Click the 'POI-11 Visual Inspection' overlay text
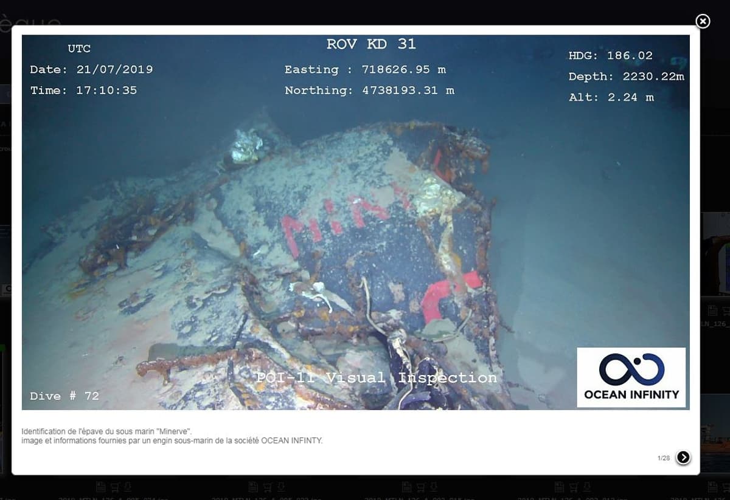Viewport: 730px width, 500px height. click(376, 378)
